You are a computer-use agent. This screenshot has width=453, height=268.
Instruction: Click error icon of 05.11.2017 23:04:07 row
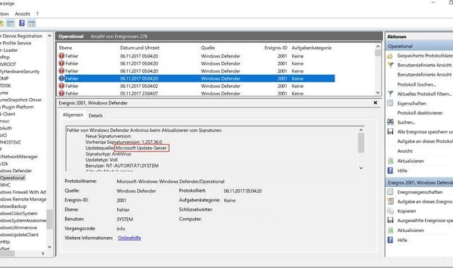(x=62, y=93)
